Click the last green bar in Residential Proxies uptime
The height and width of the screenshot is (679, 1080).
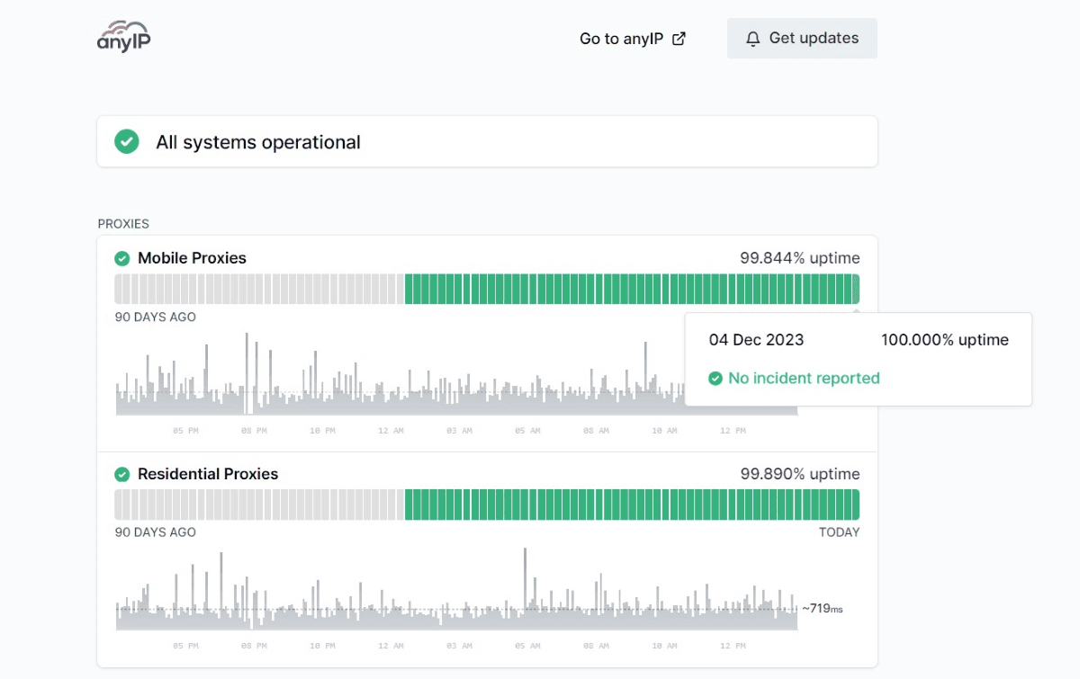pos(856,505)
